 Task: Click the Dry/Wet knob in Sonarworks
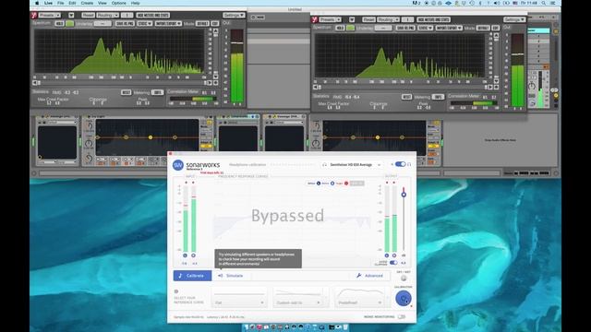404,279
